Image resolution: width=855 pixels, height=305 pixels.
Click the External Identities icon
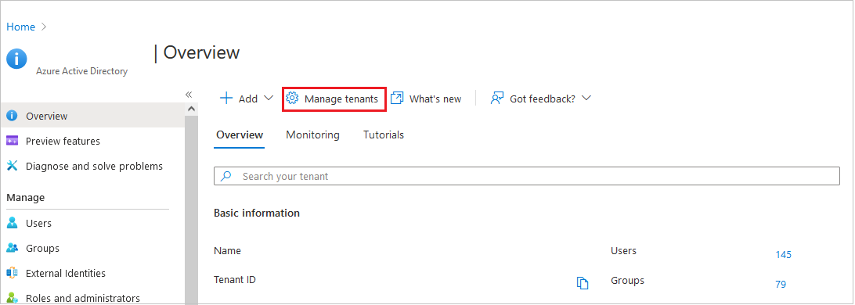(x=12, y=273)
